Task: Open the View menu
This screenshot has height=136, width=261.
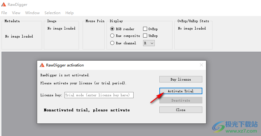Action: (x=16, y=13)
